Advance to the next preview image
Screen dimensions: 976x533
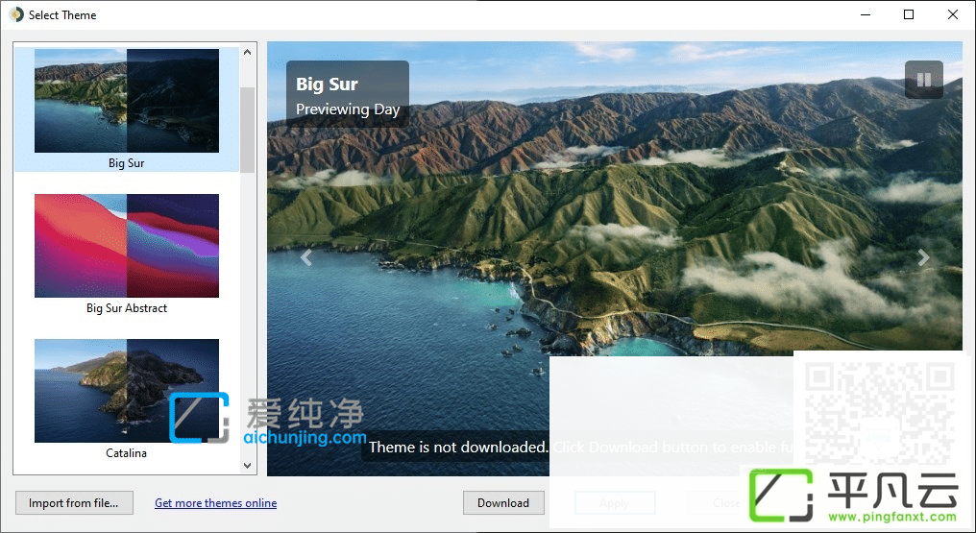click(924, 257)
